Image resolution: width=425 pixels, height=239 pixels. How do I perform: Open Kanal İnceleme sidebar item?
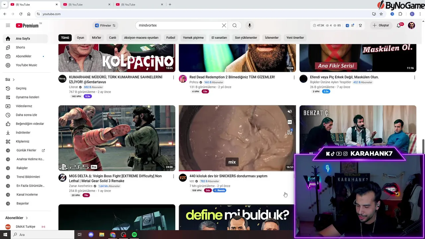pos(25,195)
